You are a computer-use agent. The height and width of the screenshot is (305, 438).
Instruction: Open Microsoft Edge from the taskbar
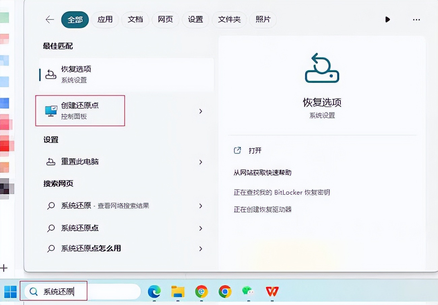pyautogui.click(x=155, y=292)
